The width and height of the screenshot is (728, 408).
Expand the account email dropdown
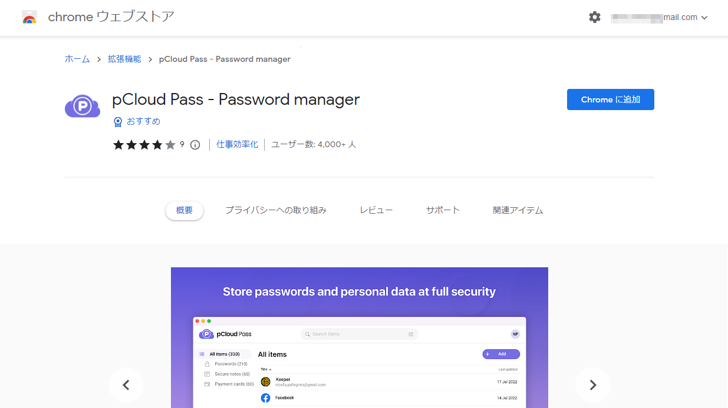704,18
